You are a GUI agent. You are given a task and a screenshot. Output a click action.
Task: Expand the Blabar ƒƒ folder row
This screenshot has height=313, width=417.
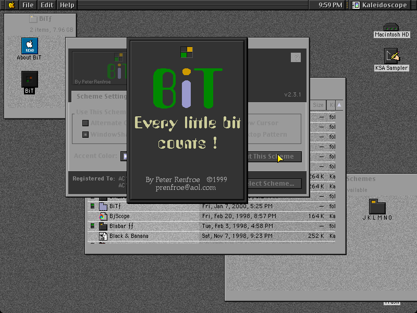click(x=92, y=226)
